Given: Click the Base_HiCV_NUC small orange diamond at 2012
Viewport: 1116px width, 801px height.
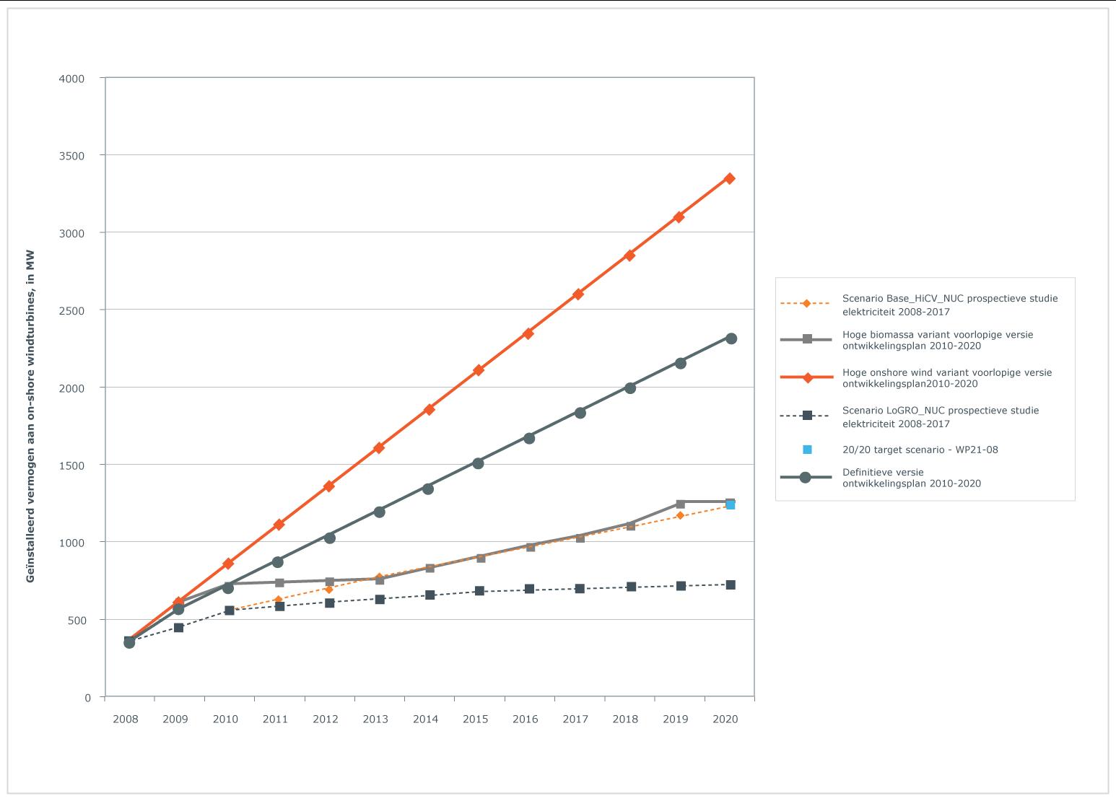Looking at the screenshot, I should (x=329, y=589).
